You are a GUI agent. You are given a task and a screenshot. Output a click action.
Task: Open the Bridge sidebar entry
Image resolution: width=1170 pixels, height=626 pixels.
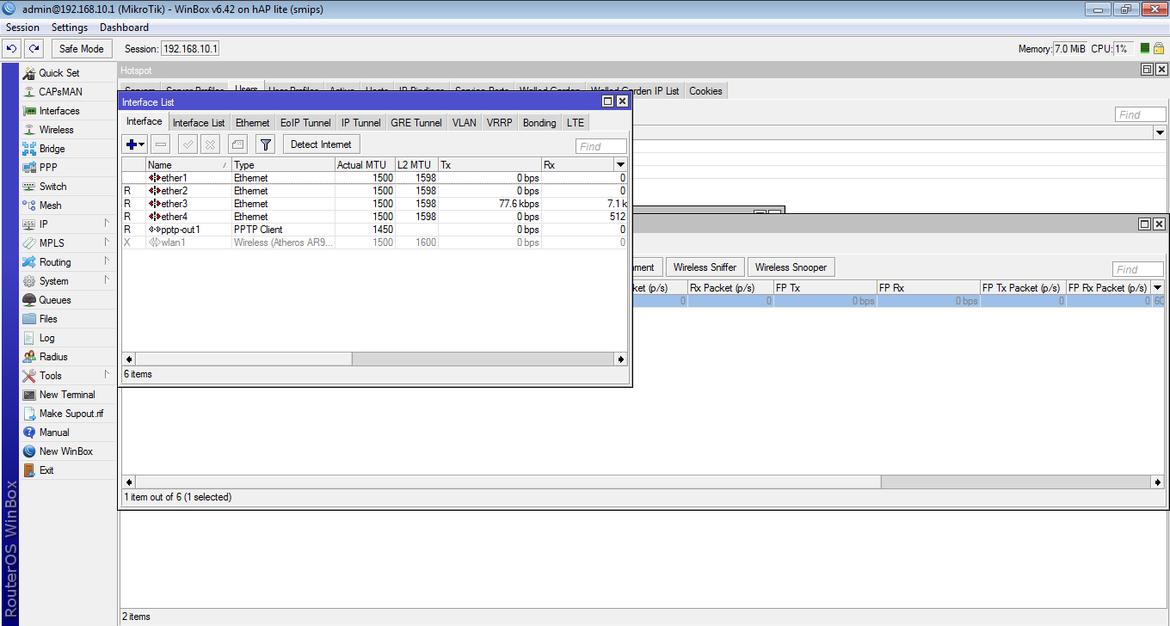[52, 149]
